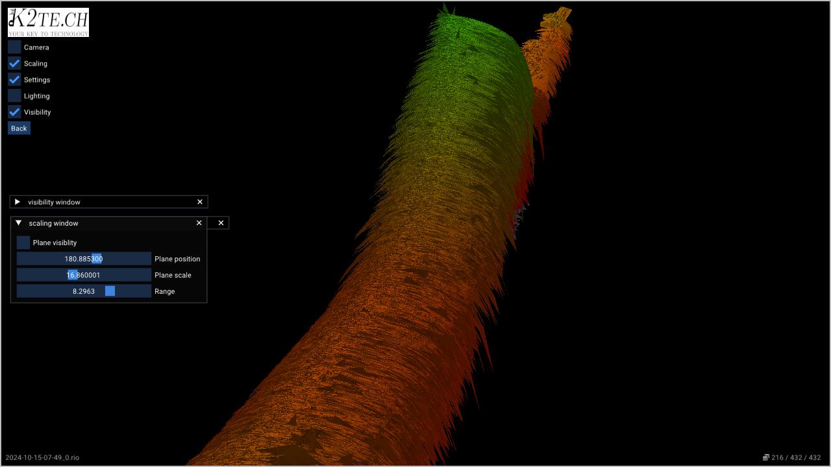Enable the Lighting checkbox
The width and height of the screenshot is (831, 467).
pyautogui.click(x=14, y=96)
